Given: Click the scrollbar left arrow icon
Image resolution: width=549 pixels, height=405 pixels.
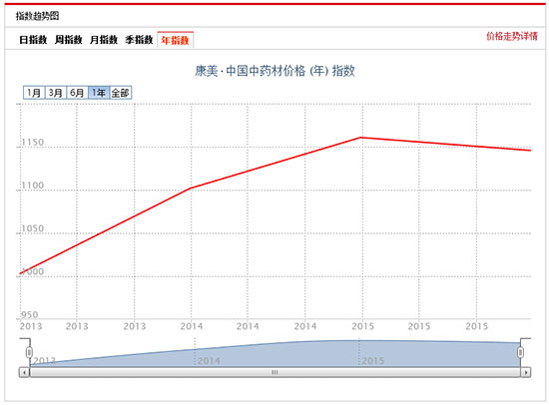Looking at the screenshot, I should pyautogui.click(x=24, y=372).
